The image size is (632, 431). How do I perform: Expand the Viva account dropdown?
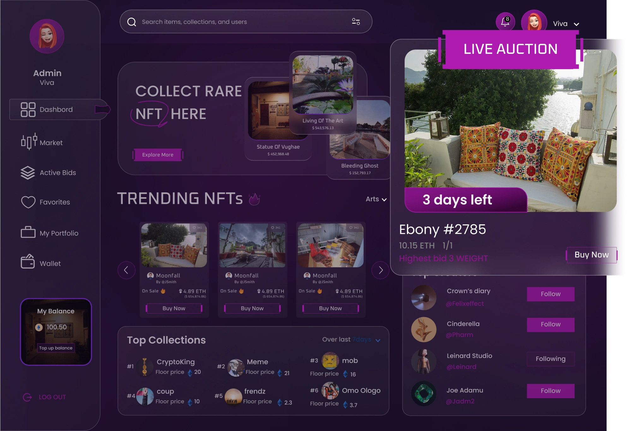click(576, 24)
